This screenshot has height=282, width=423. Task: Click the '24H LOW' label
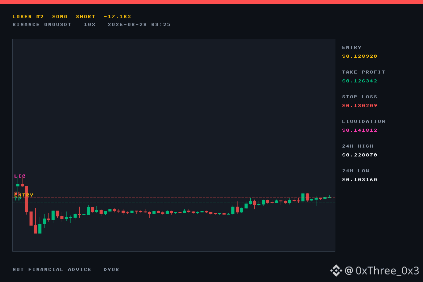point(356,171)
